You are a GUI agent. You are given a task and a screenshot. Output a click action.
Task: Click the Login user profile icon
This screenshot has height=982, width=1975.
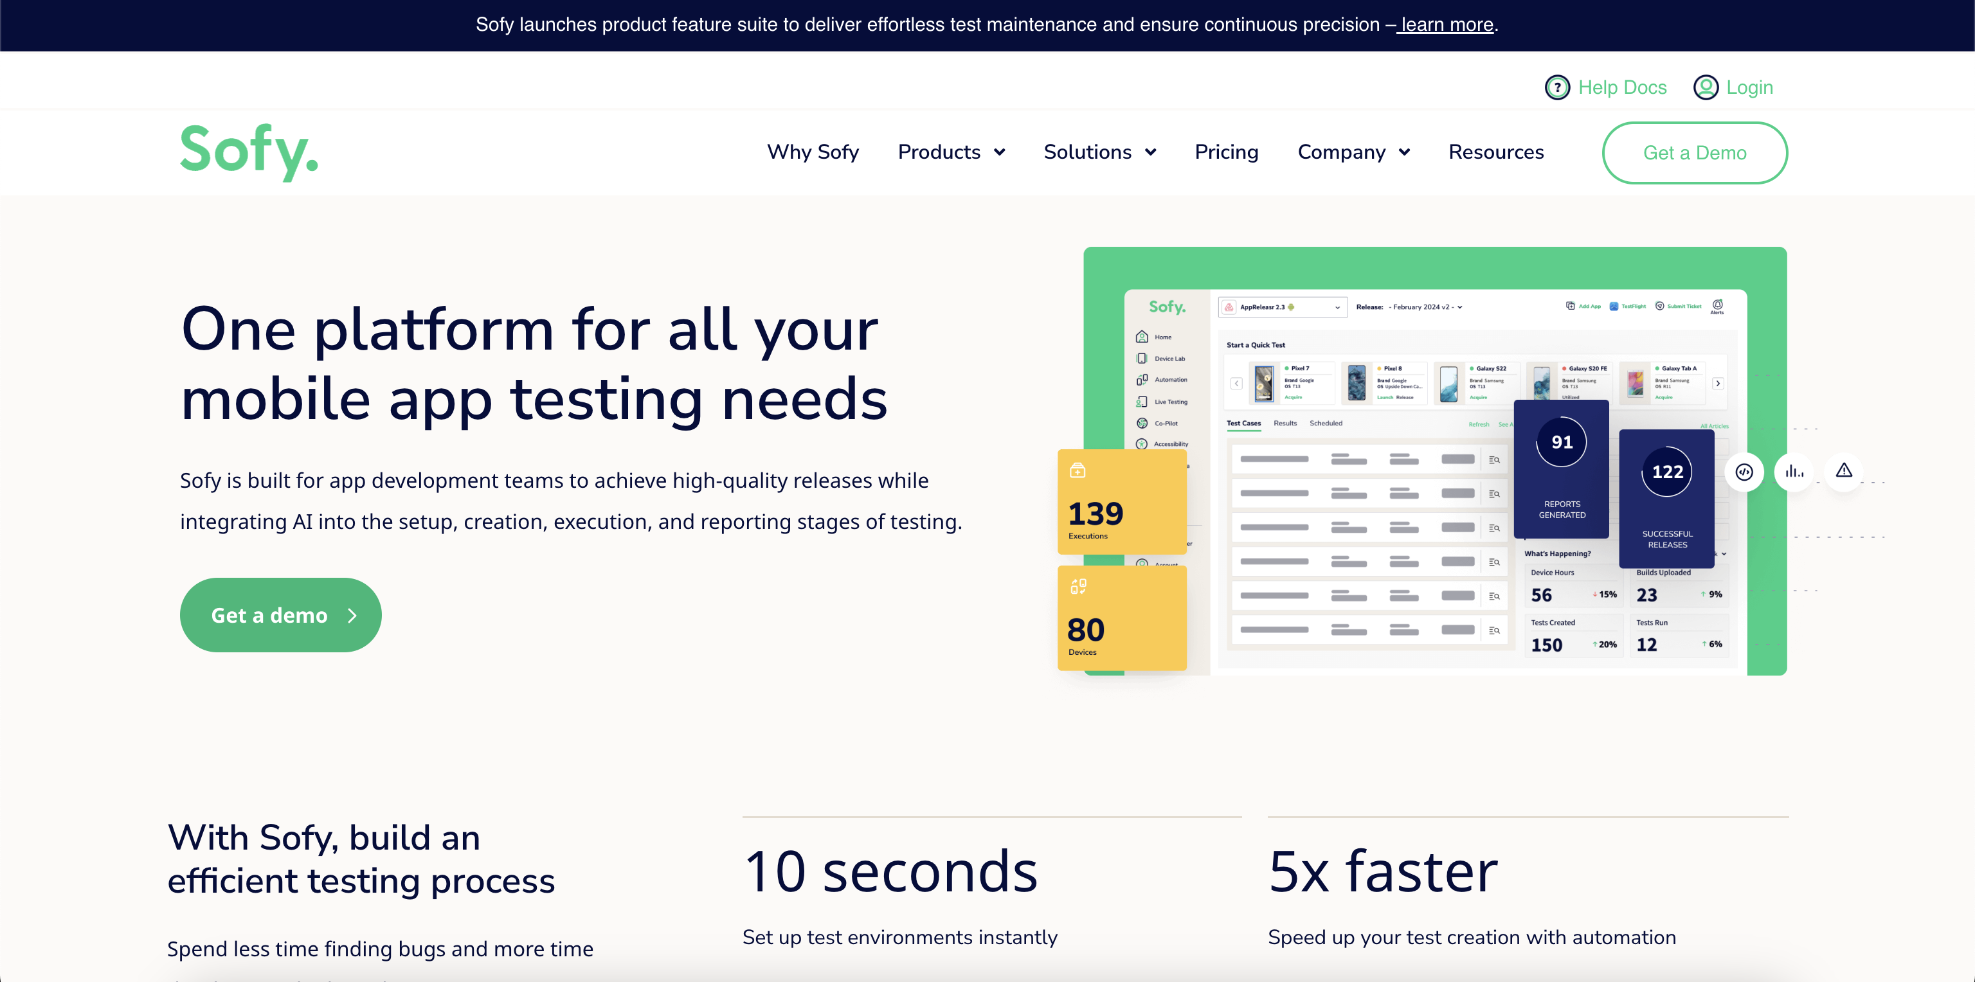[1705, 87]
